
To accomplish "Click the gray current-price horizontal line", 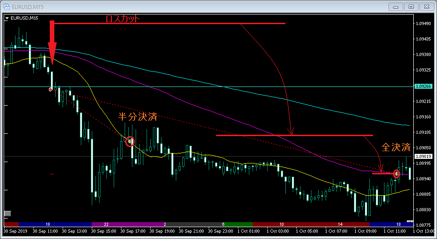I will tap(209, 157).
